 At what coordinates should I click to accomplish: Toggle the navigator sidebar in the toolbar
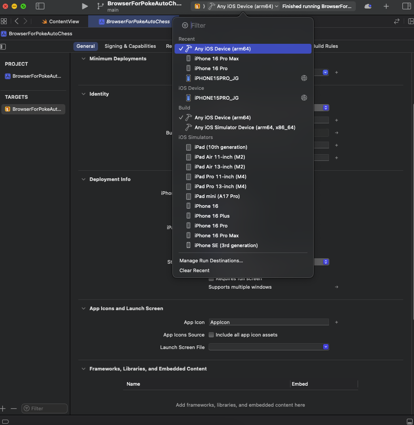tap(40, 6)
